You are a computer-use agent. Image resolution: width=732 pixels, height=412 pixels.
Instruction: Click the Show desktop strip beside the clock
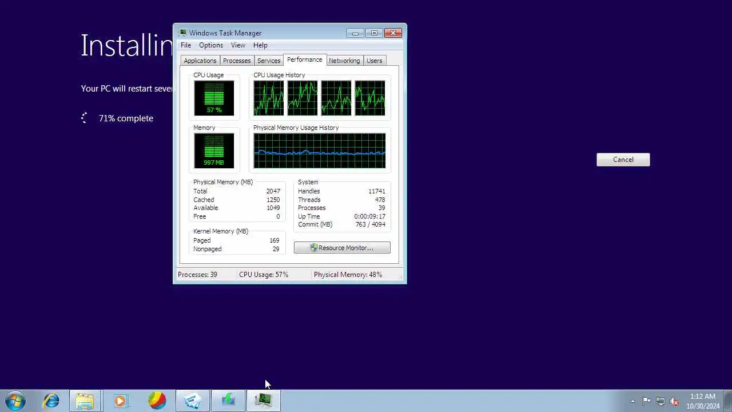[727, 401]
